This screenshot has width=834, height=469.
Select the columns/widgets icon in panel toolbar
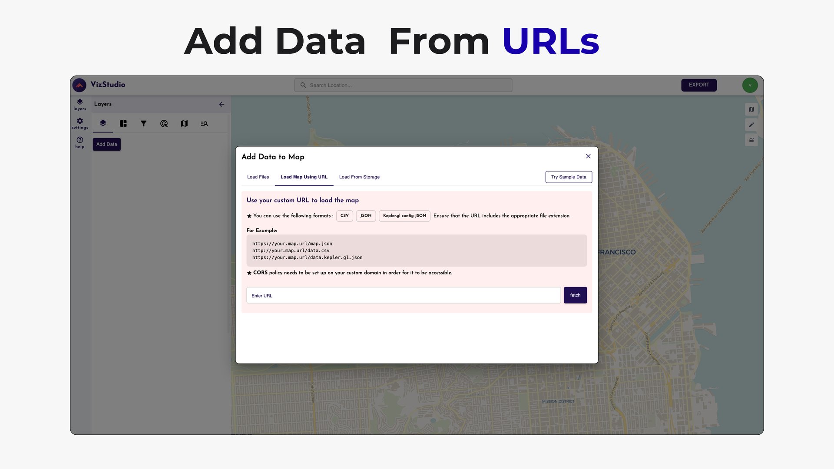(123, 123)
